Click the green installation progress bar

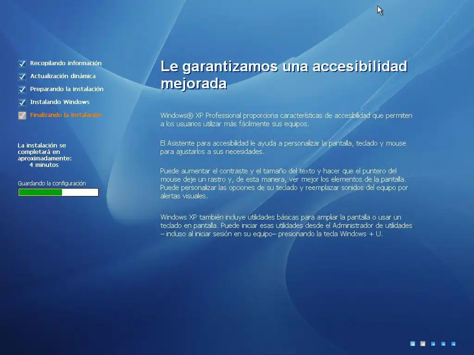coord(58,192)
